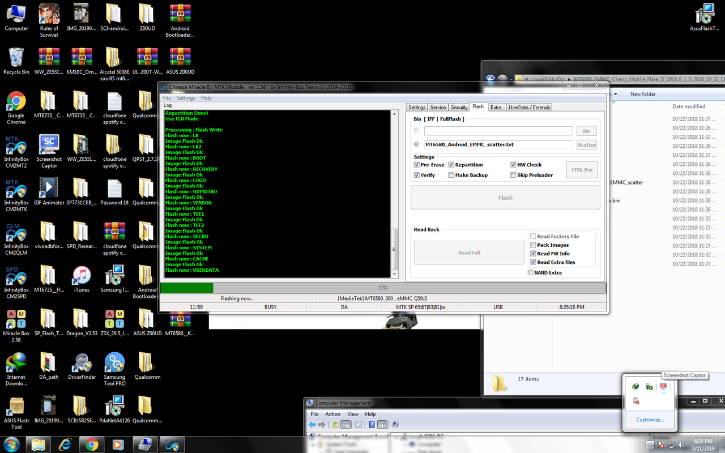Toggle Repartition checkbox
The height and width of the screenshot is (453, 725).
coord(451,165)
